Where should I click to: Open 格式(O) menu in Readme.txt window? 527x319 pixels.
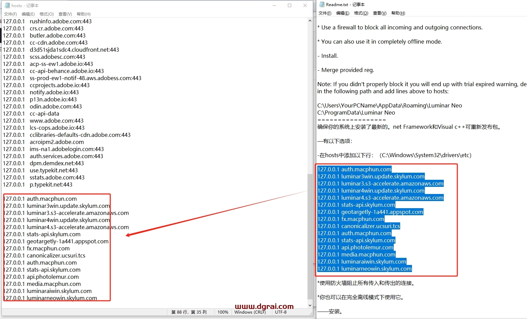361,13
